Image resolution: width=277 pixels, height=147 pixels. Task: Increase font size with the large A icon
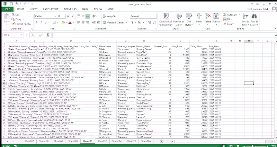68,16
